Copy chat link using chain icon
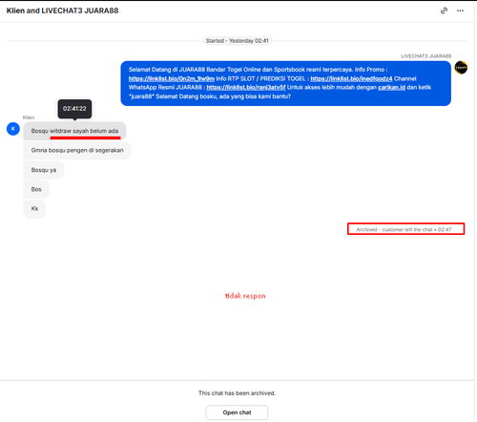477x422 pixels. [x=444, y=11]
